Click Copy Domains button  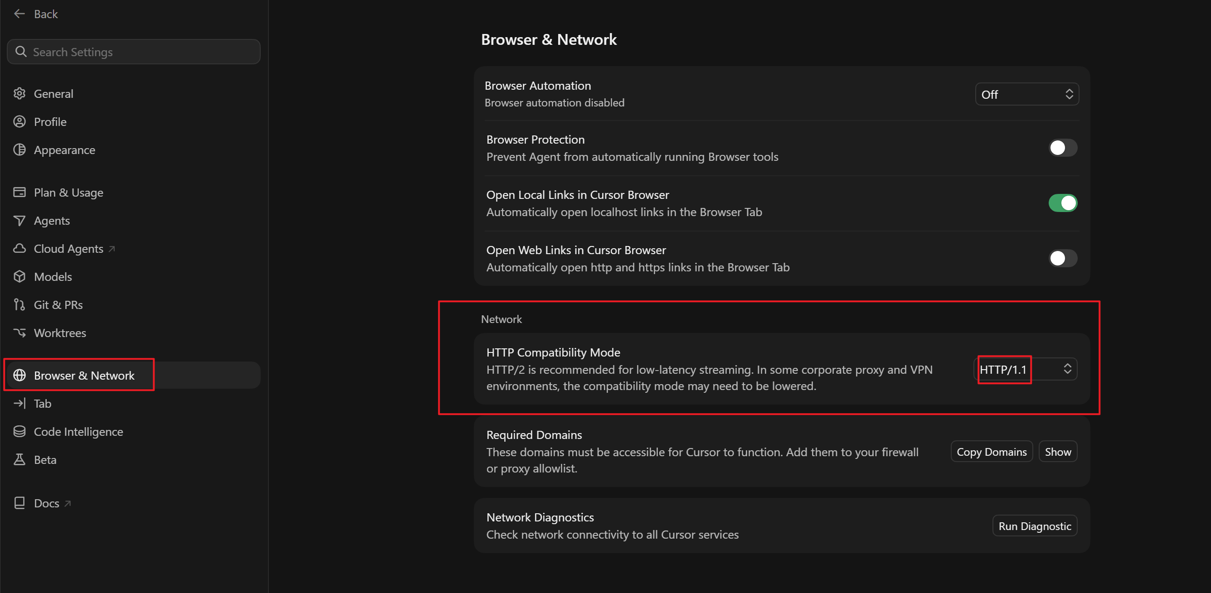(992, 452)
